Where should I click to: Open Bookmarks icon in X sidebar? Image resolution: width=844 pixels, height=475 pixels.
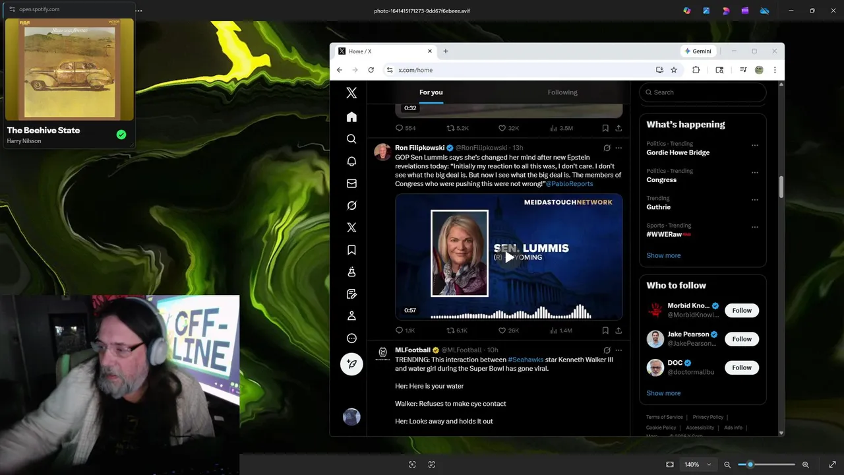(x=351, y=250)
